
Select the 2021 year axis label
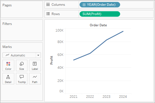[x=74, y=96]
